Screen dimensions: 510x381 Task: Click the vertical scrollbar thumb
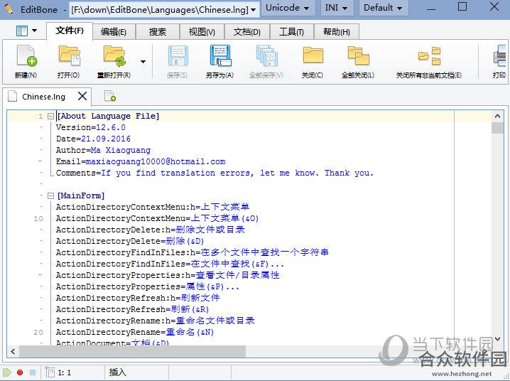[x=497, y=128]
